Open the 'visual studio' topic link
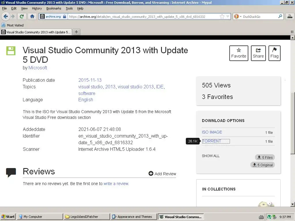This screenshot has width=295, height=221. pos(90,87)
